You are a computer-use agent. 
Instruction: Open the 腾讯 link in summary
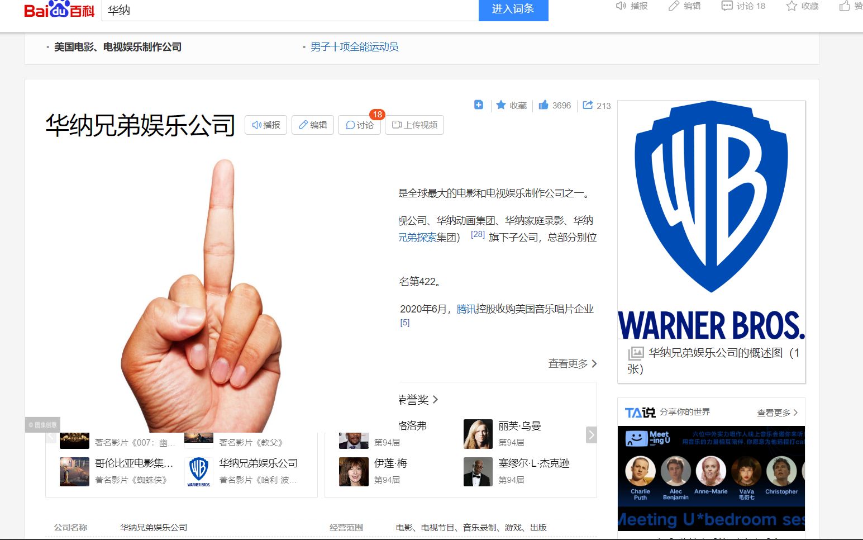(466, 309)
